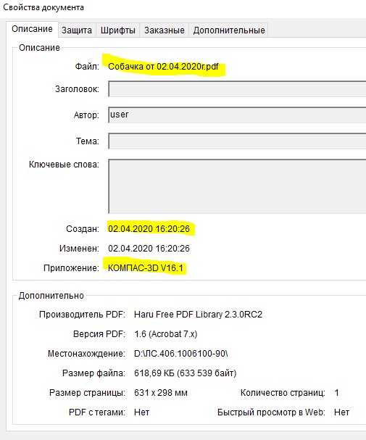366x440 pixels.
Task: Click the Изменен date value
Action: (x=149, y=249)
